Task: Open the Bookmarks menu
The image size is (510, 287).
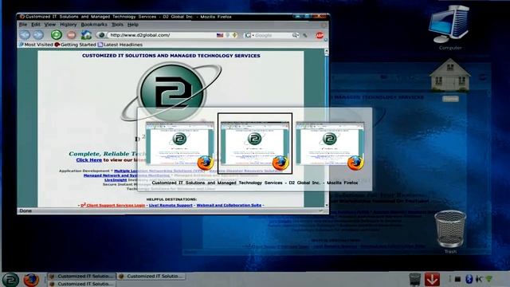Action: [94, 25]
